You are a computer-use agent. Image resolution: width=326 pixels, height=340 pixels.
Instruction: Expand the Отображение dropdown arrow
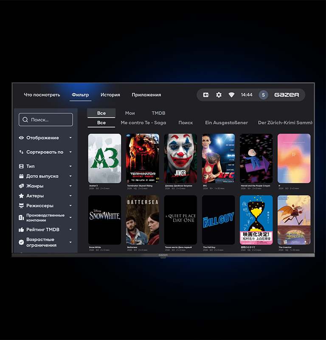click(70, 138)
